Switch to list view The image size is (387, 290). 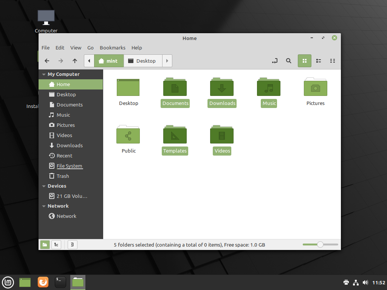pos(319,61)
